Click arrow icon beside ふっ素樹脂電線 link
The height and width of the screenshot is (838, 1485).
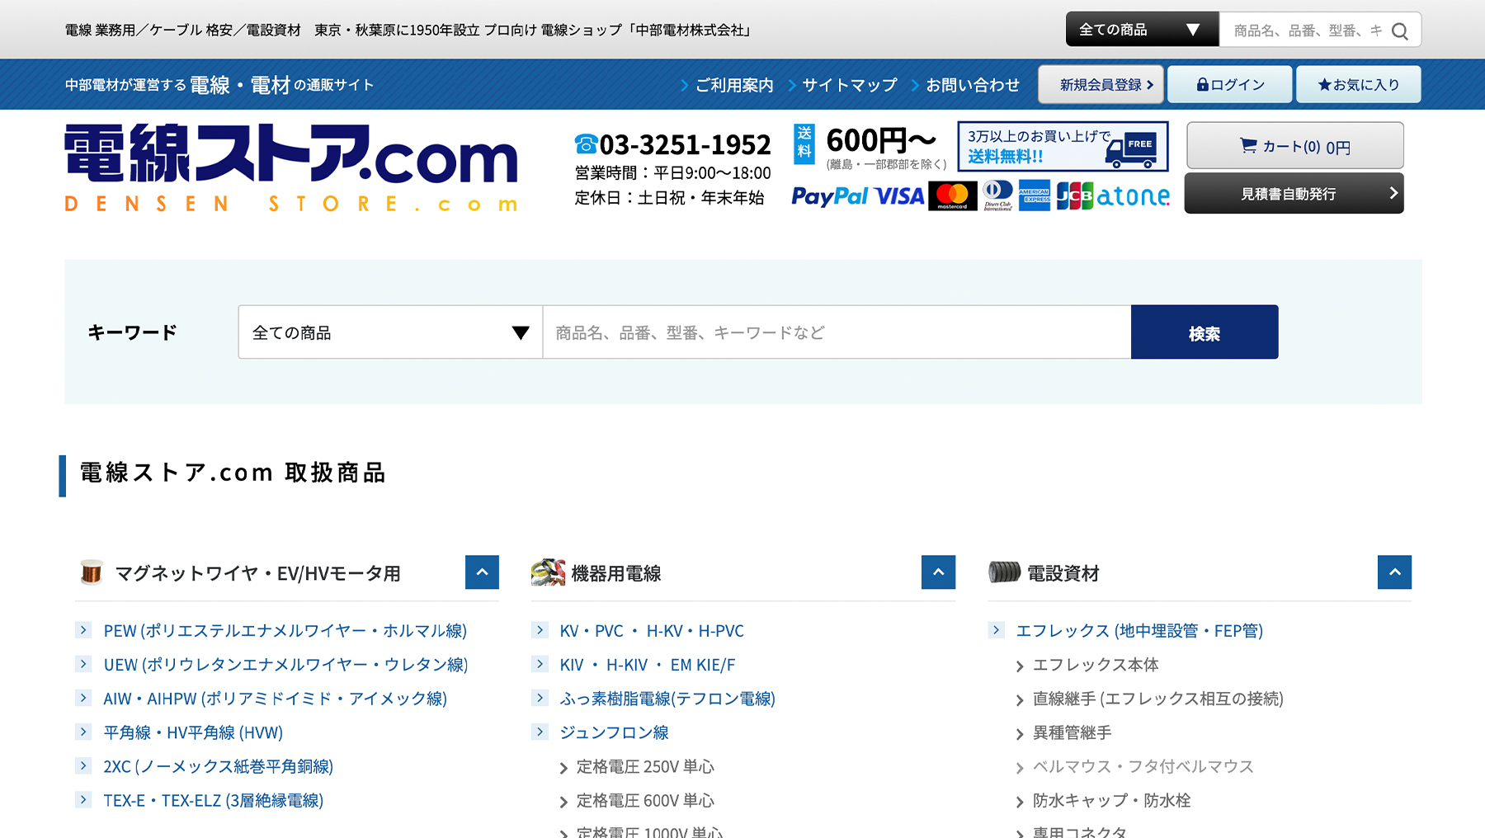click(x=540, y=698)
